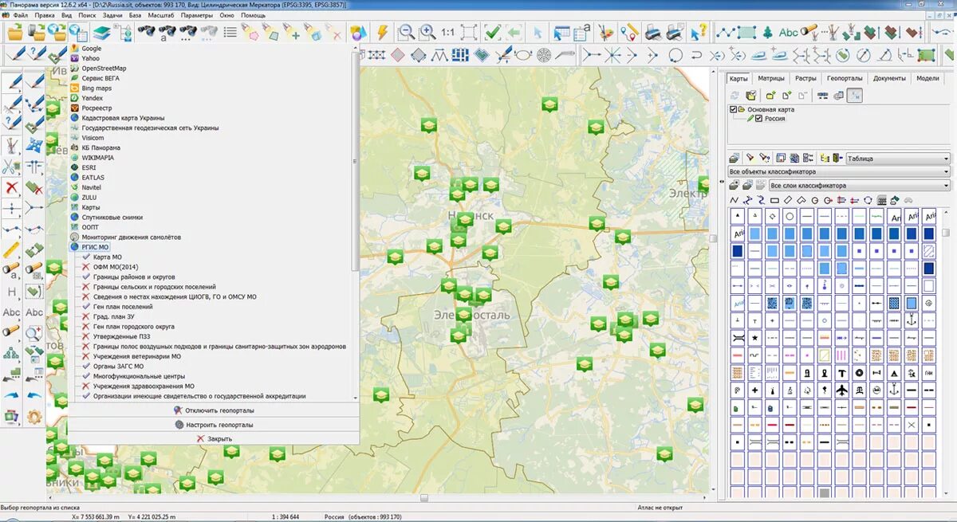
Task: Click Отключить геопорталы button
Action: tap(214, 410)
